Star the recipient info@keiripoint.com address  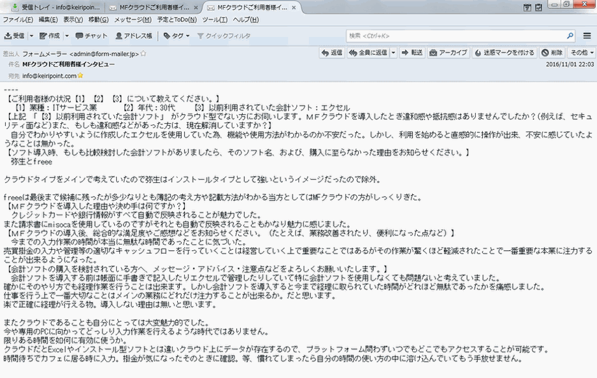point(79,77)
